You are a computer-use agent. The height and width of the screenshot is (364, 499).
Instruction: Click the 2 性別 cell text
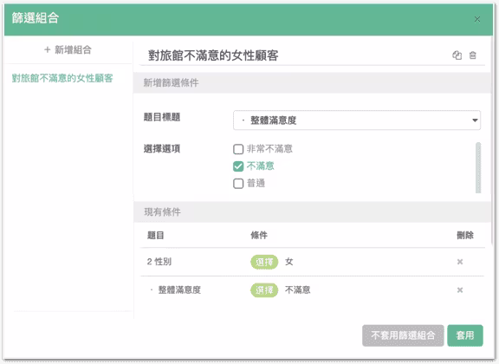pyautogui.click(x=159, y=262)
